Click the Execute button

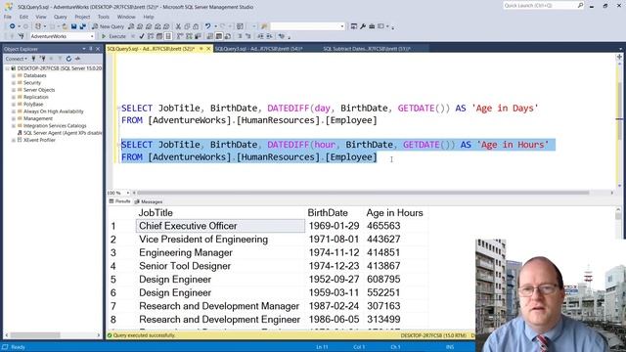113,36
